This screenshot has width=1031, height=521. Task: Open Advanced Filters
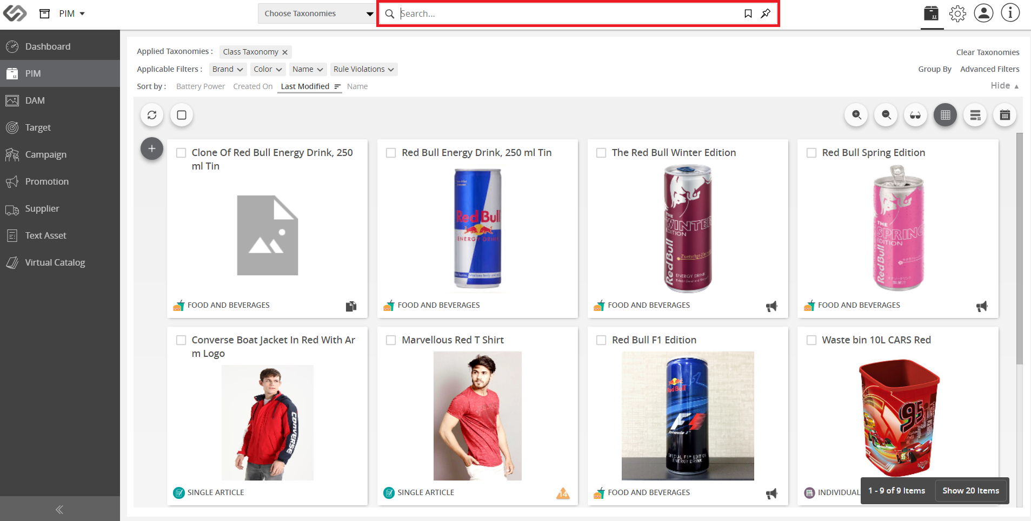pos(990,69)
